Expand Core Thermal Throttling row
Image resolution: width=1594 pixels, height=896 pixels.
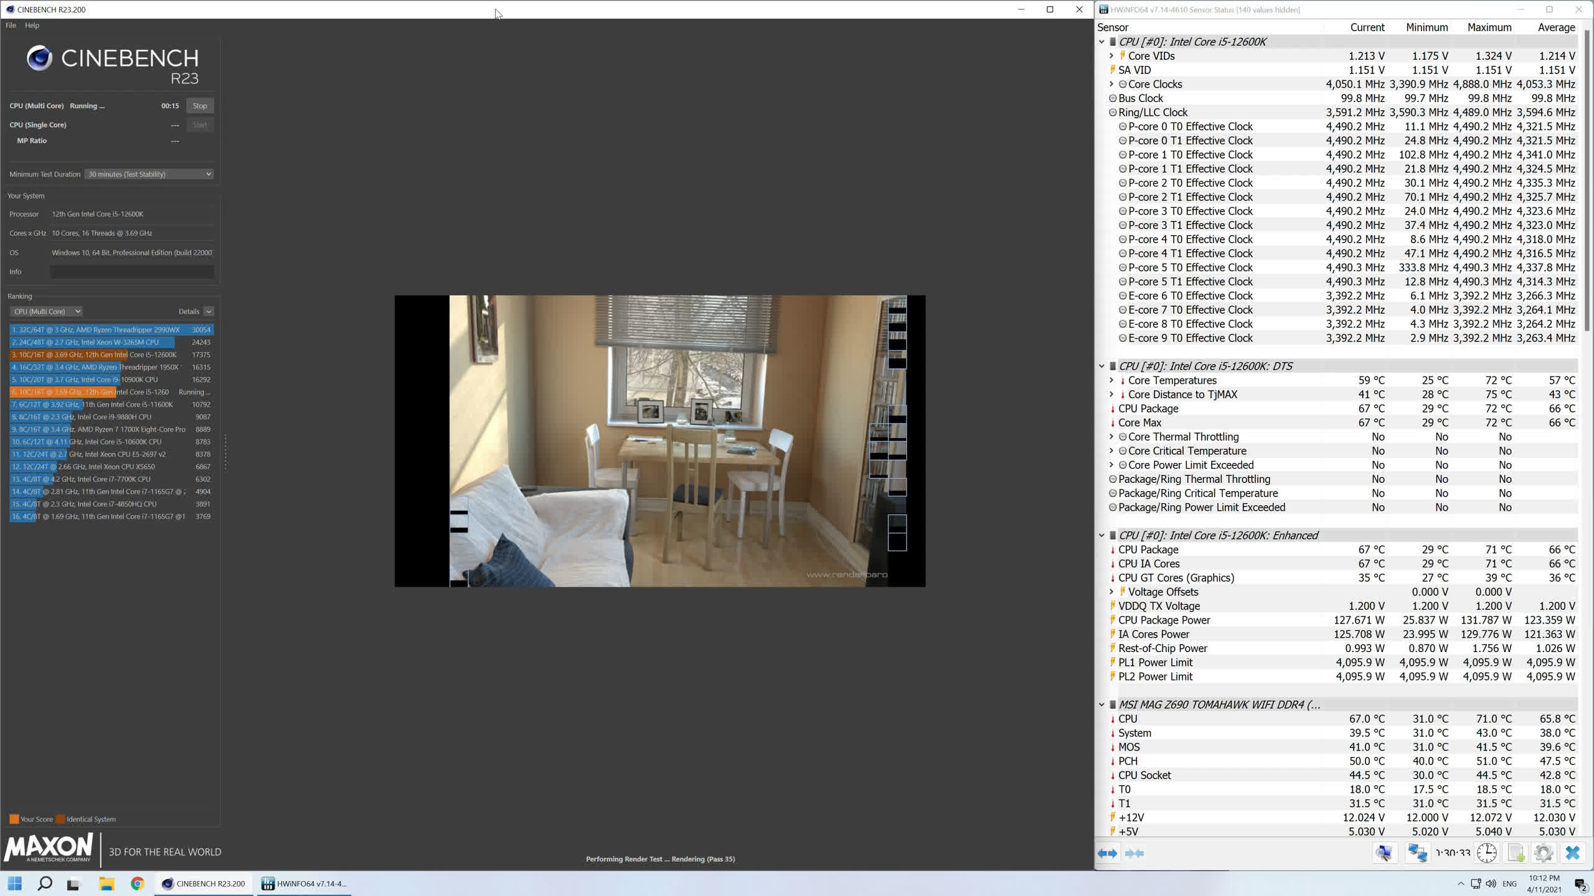pos(1111,437)
